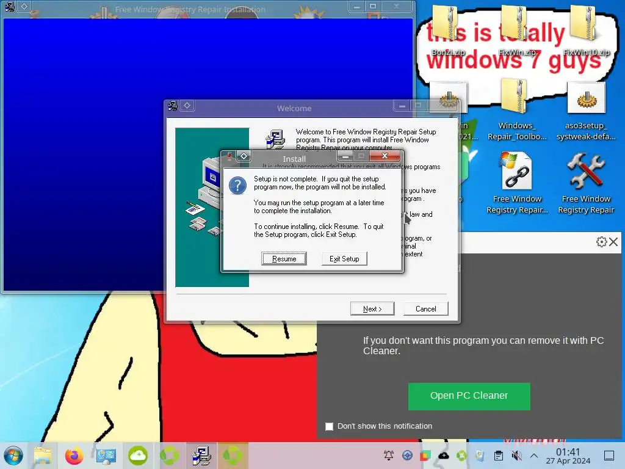625x469 pixels.
Task: Open the Start menu orb
Action: click(13, 456)
